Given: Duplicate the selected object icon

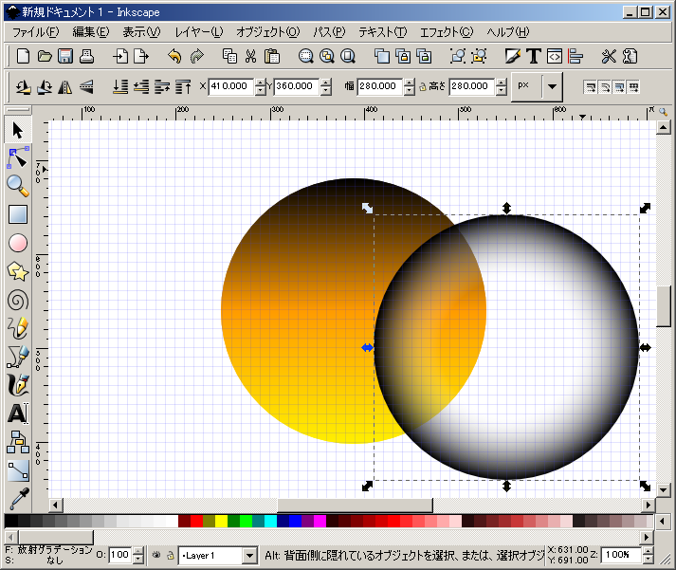Looking at the screenshot, I should pos(382,57).
